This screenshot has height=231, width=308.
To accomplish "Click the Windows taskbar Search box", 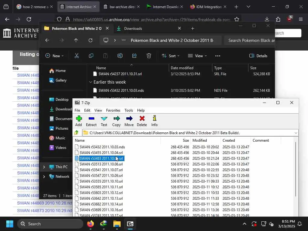I will (x=50, y=224).
